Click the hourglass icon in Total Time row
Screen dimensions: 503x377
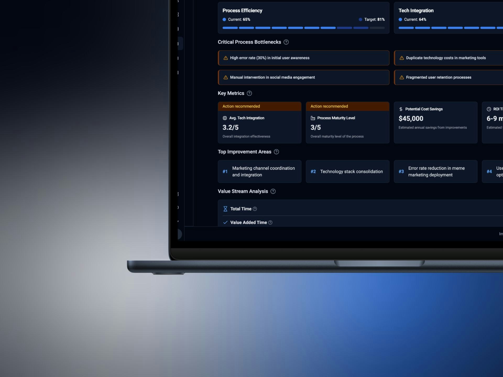(225, 209)
